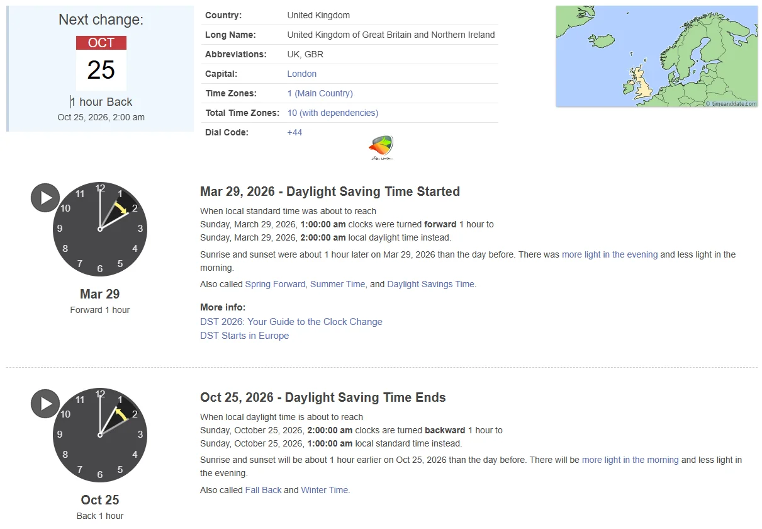This screenshot has height=529, width=762.
Task: Open the Spring Forward link
Action: pyautogui.click(x=276, y=284)
